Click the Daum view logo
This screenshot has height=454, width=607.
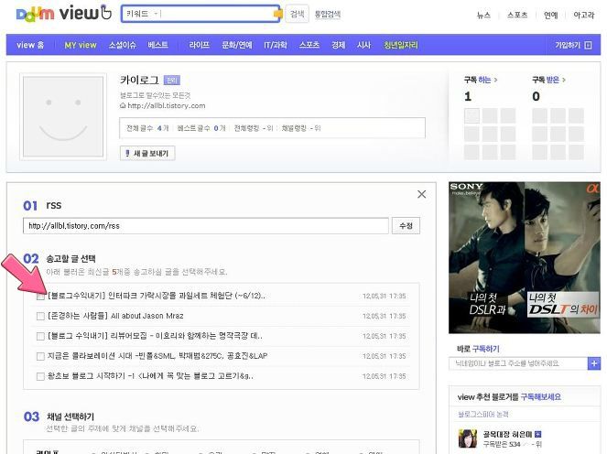(64, 13)
